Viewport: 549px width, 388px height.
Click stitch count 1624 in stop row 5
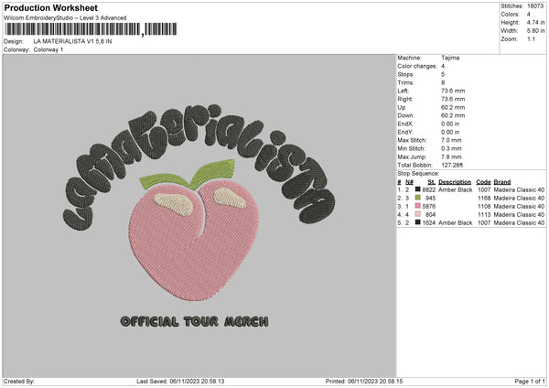click(x=429, y=222)
